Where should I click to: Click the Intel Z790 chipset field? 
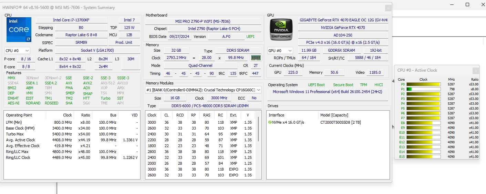(214, 29)
